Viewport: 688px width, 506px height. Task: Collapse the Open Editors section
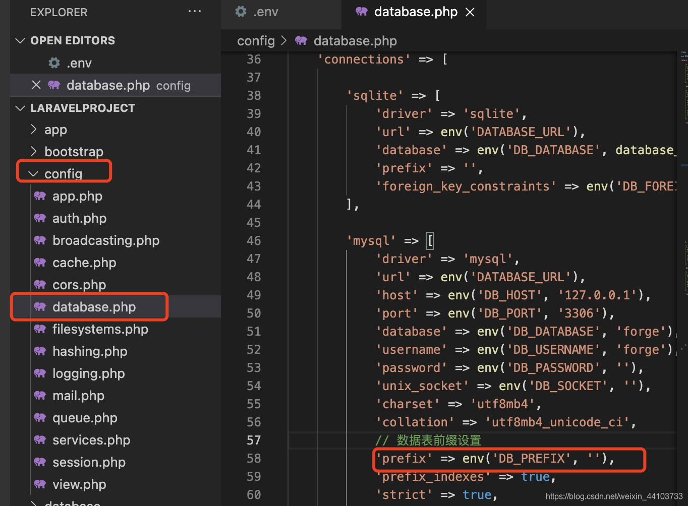pyautogui.click(x=20, y=40)
